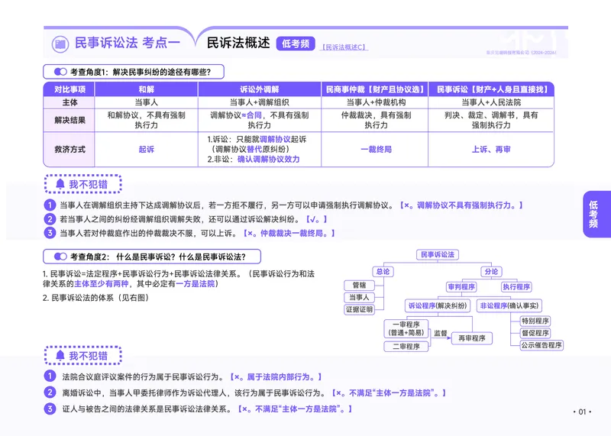The height and width of the screenshot is (436, 611).
Task: Click the 二审程序 node
Action: (x=406, y=347)
